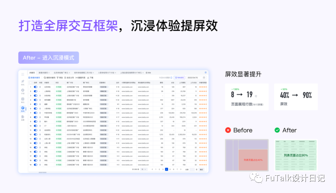336x193 pixels.
Task: Click the horizontal scrollbar under the table
Action: (x=42, y=172)
